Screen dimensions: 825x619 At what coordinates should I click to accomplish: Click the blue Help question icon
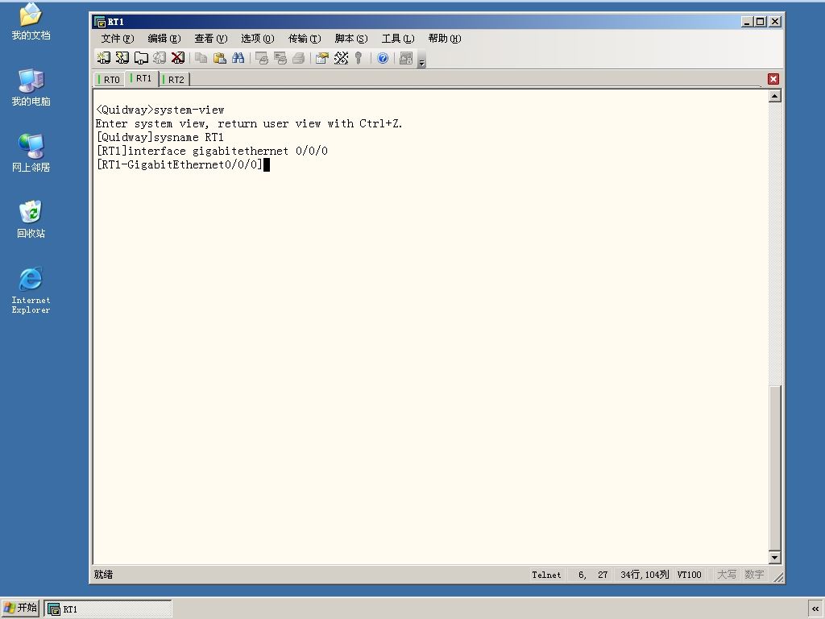pos(383,58)
